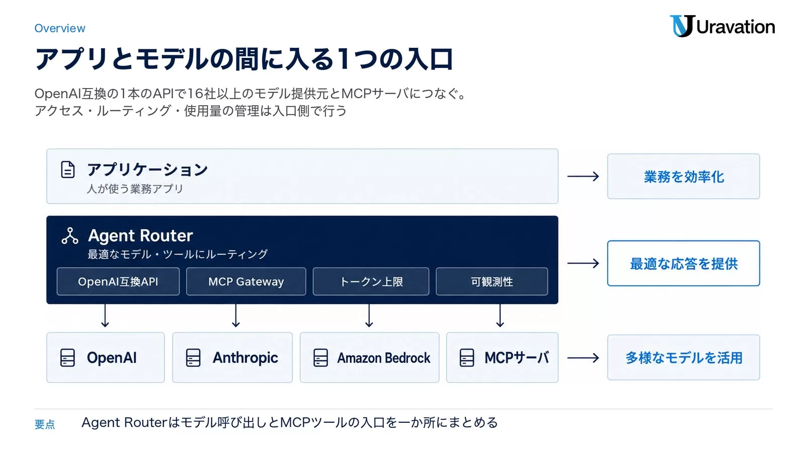Click the server icon next to OpenAI
805x453 pixels.
[x=67, y=357]
